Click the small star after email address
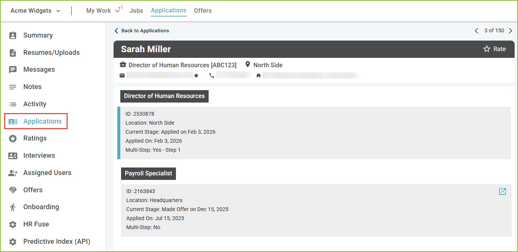This screenshot has height=252, width=518. point(196,75)
